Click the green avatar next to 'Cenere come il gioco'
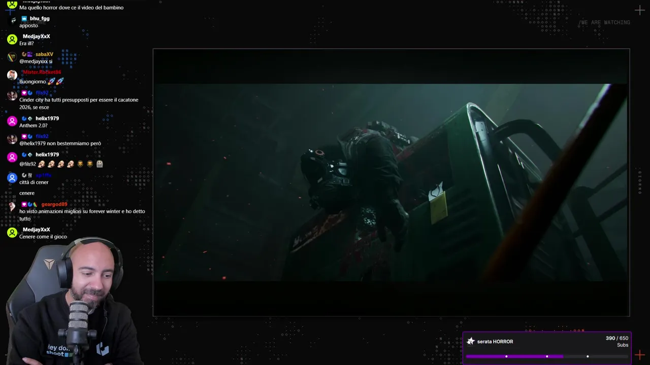 pyautogui.click(x=12, y=232)
